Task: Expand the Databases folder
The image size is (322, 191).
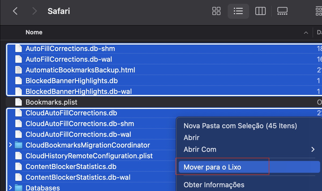Action: click(x=10, y=188)
